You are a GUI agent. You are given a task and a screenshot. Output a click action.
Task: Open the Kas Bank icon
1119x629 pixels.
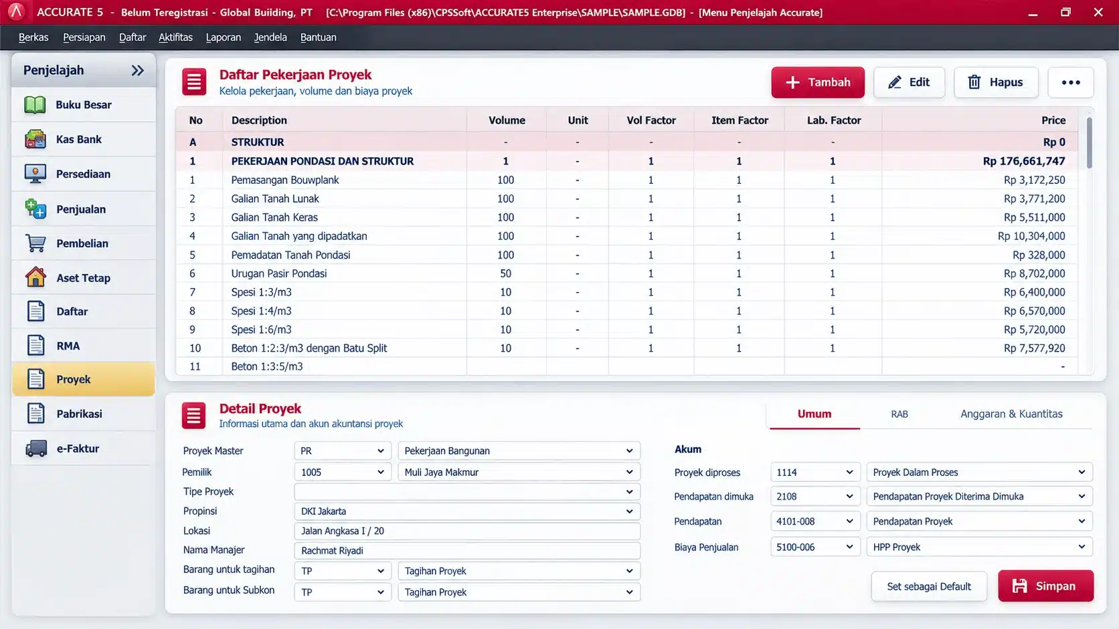click(x=35, y=139)
